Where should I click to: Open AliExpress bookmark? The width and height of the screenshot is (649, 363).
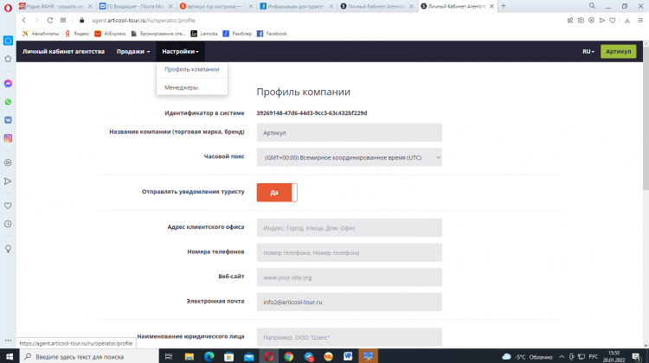[x=110, y=34]
